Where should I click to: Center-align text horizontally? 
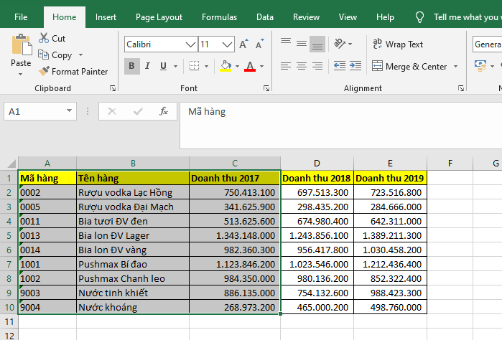[x=302, y=66]
